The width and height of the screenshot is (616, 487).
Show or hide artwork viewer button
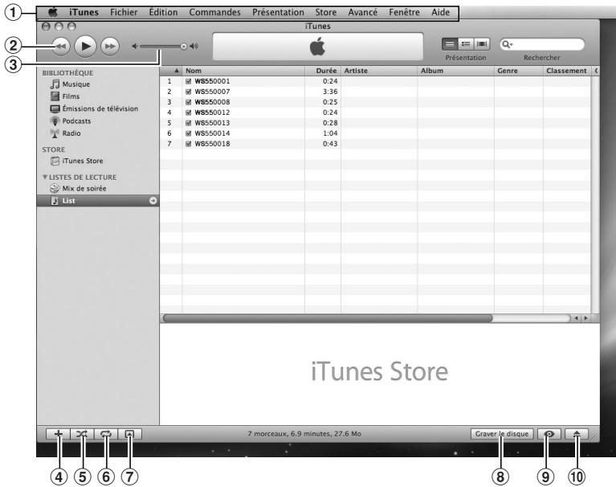tap(129, 434)
